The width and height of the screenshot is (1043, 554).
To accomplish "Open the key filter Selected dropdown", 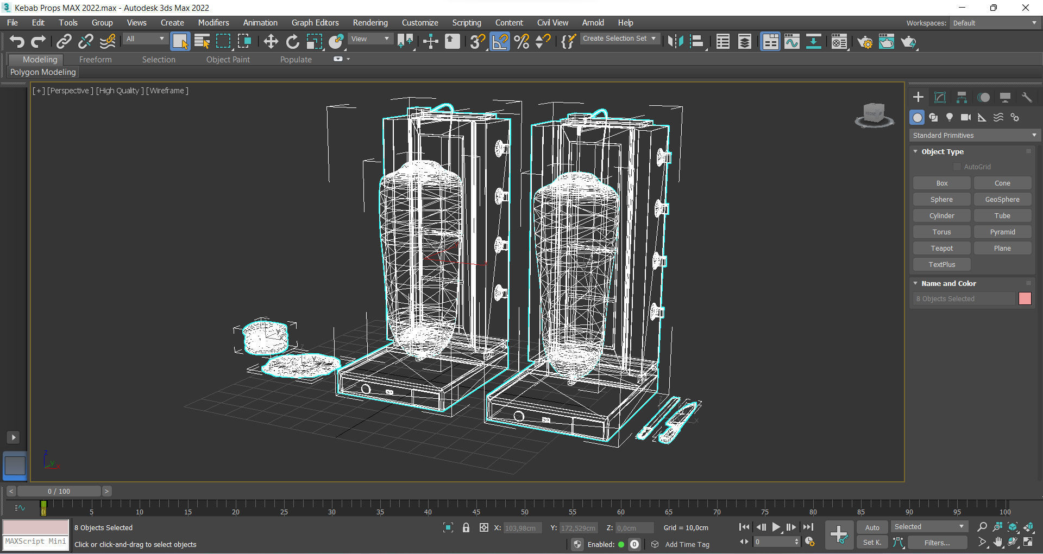I will click(929, 527).
